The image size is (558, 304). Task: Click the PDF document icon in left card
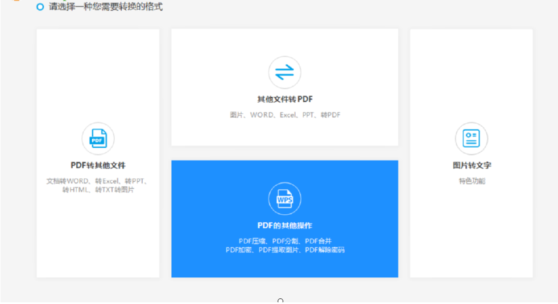[x=98, y=139]
